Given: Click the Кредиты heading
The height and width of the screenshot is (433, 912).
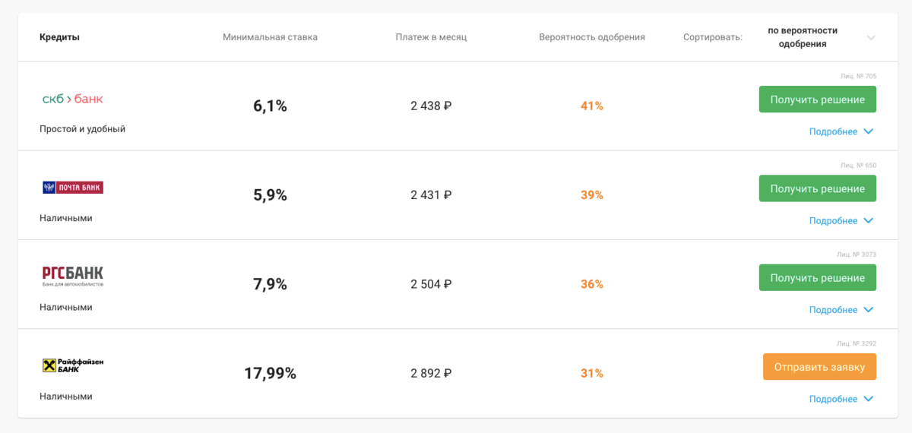Looking at the screenshot, I should (59, 37).
